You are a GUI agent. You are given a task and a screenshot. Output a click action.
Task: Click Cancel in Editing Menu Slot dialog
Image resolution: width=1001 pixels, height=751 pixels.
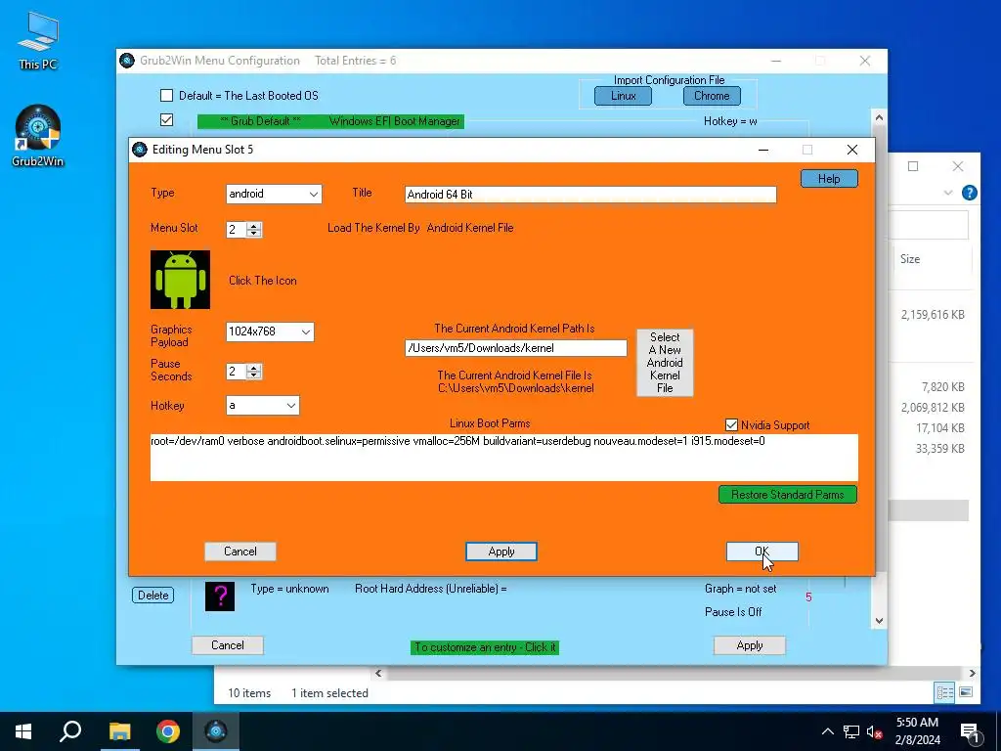coord(240,552)
